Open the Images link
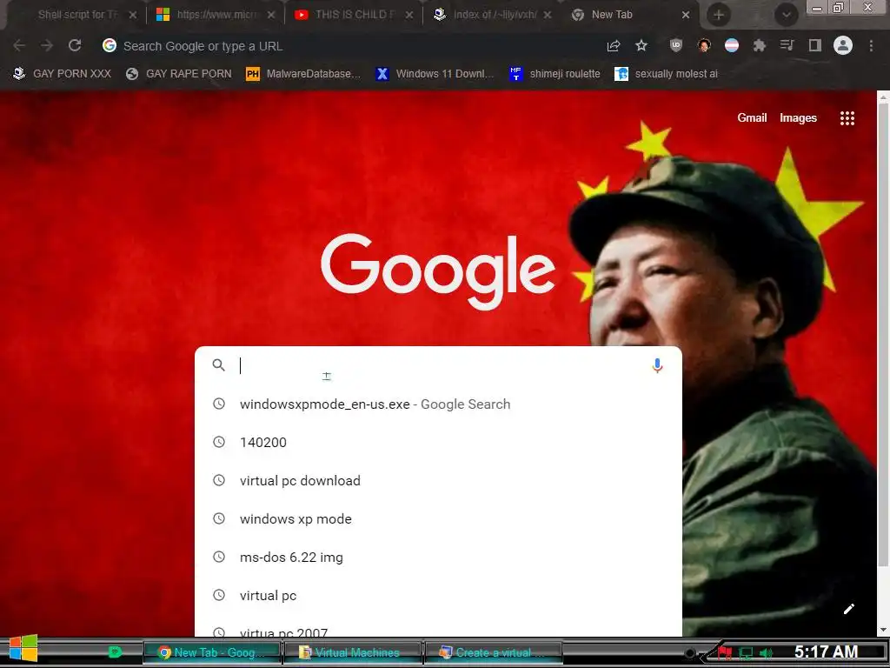This screenshot has width=890, height=668. click(x=798, y=117)
